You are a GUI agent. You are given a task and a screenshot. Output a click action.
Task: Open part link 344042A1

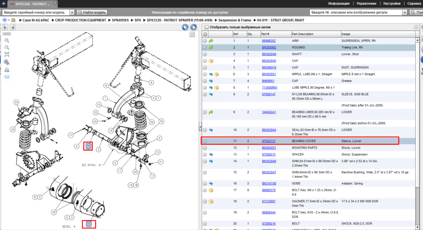click(269, 112)
